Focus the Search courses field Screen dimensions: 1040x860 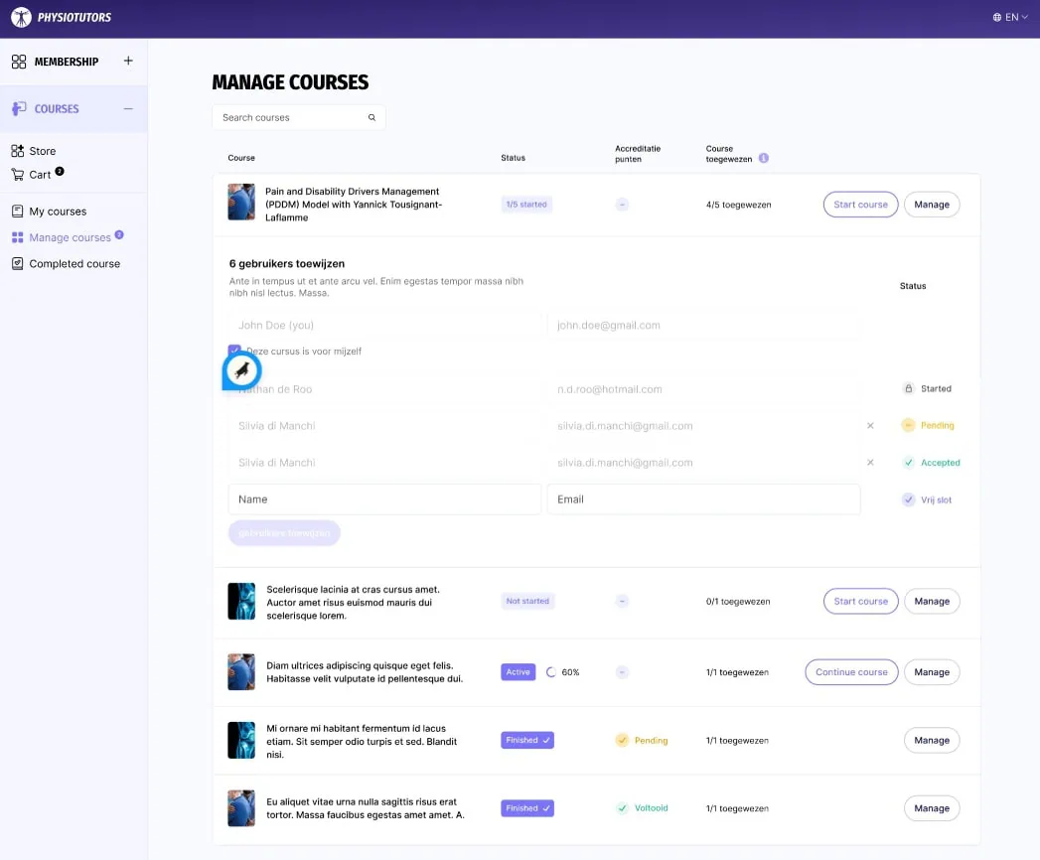(x=298, y=117)
